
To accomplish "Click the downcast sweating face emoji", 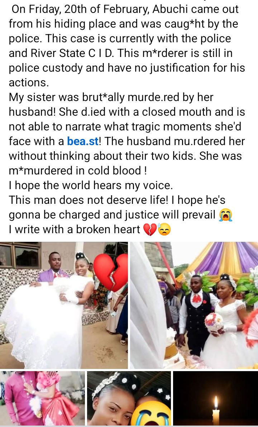I will 164,230.
